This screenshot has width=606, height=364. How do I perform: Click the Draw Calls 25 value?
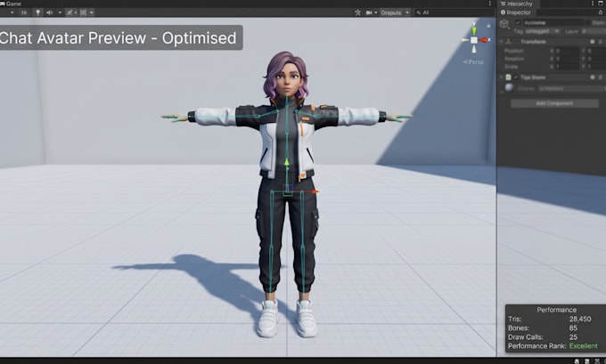(x=573, y=337)
